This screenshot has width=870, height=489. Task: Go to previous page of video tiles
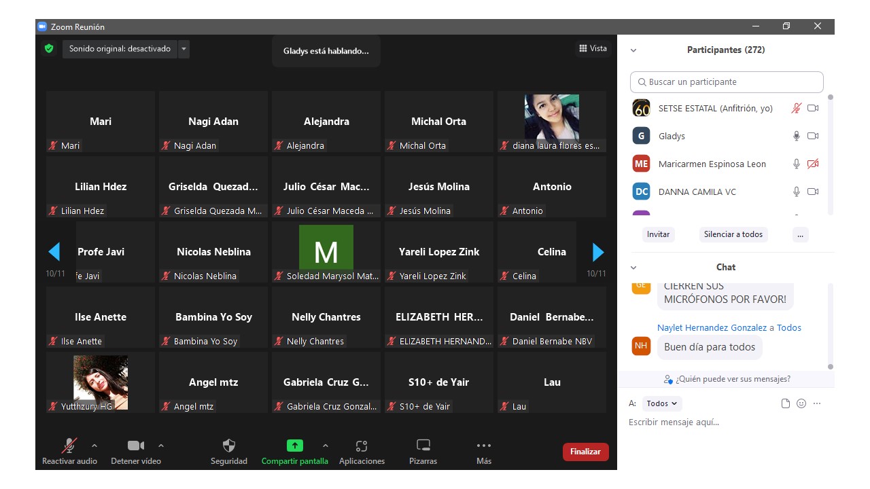click(x=54, y=253)
